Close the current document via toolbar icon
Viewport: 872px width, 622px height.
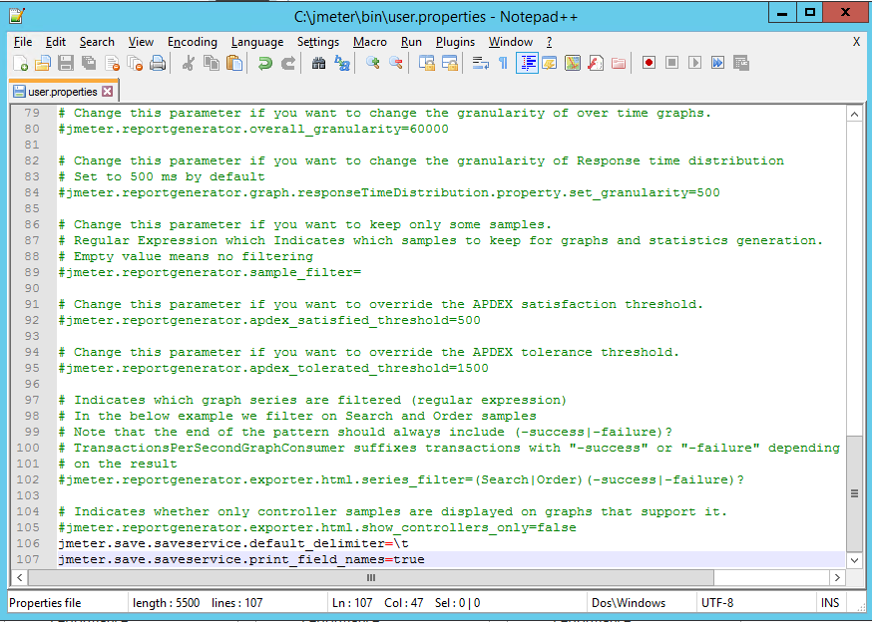(112, 64)
